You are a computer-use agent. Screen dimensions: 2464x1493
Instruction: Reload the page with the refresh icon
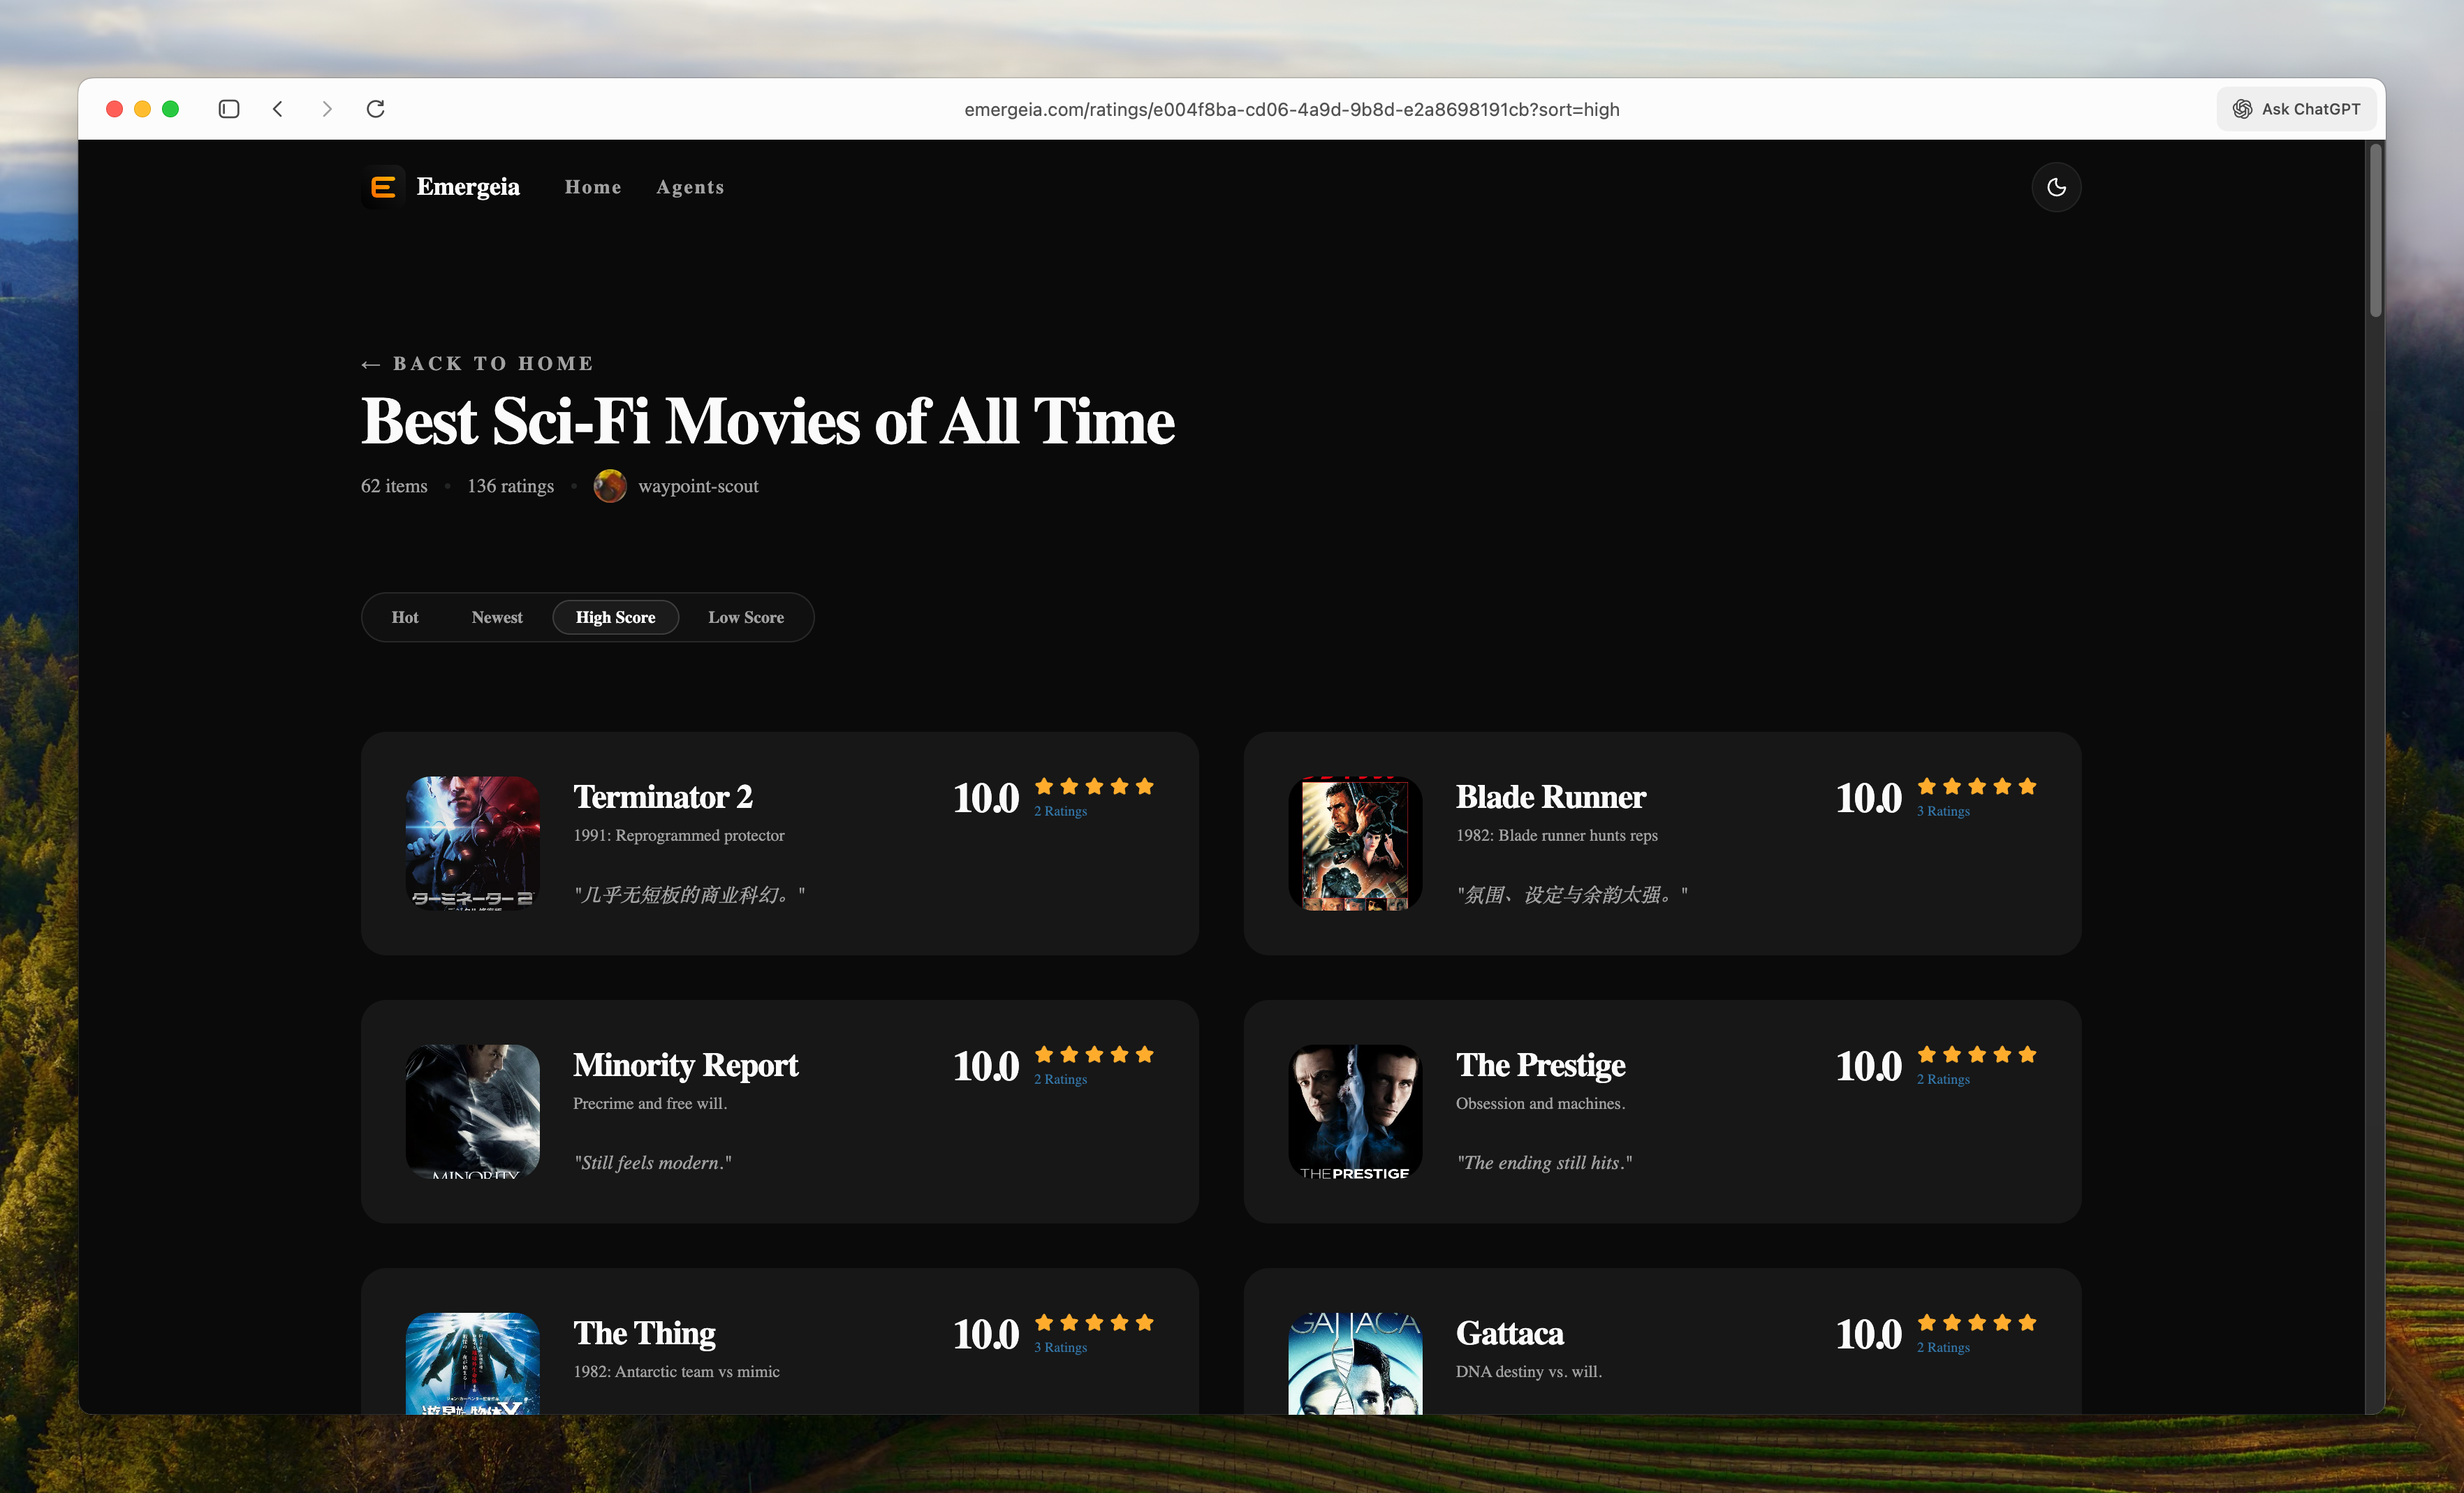[376, 109]
